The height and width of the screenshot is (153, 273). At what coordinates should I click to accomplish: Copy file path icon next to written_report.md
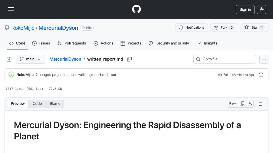[x=129, y=59]
